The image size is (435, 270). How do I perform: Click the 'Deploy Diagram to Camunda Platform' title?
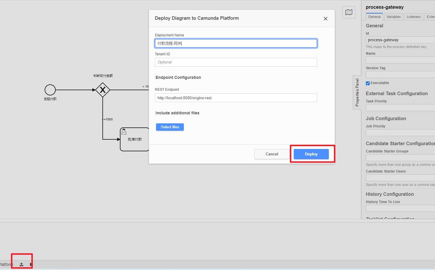point(197,18)
